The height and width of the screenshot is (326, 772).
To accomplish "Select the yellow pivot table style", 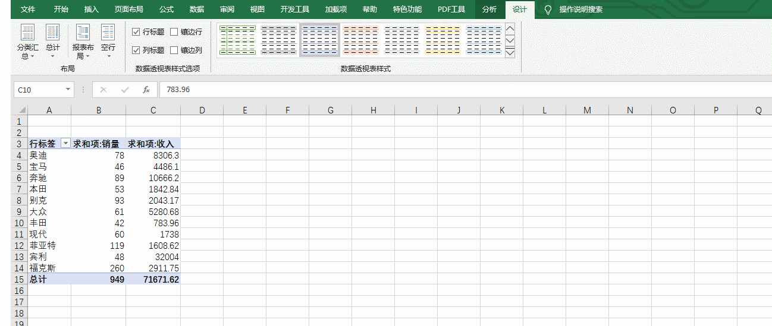I will 443,40.
